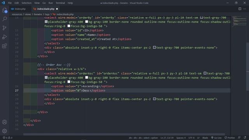
Task: Click the "Name" option text on line 16
Action: coord(91,35)
